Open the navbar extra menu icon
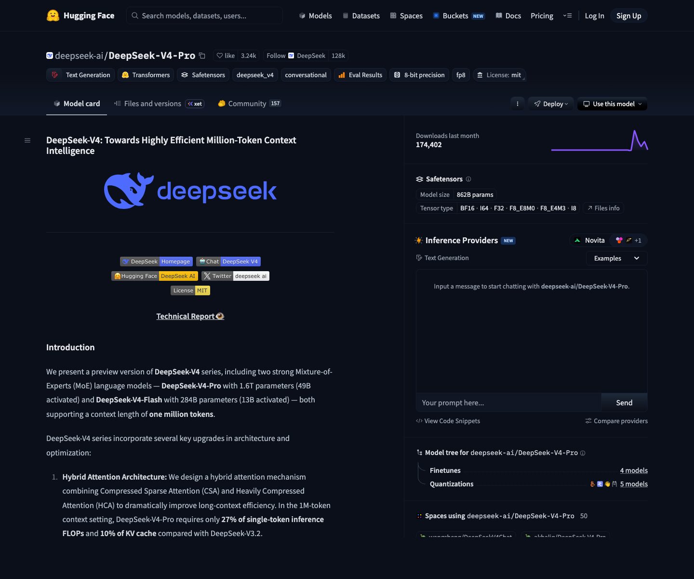 (567, 15)
